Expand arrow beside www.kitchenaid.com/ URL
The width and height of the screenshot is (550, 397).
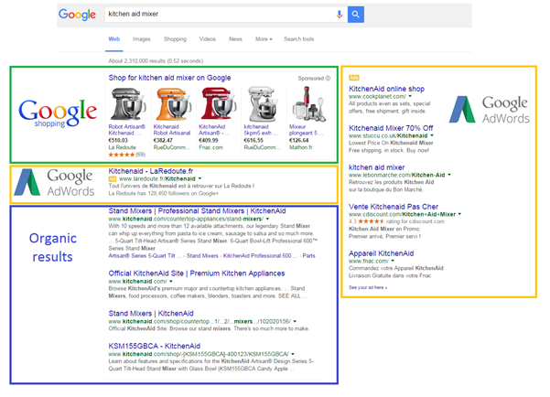pyautogui.click(x=171, y=281)
